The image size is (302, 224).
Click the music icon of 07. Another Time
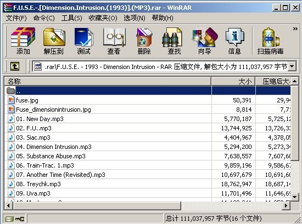click(x=11, y=175)
